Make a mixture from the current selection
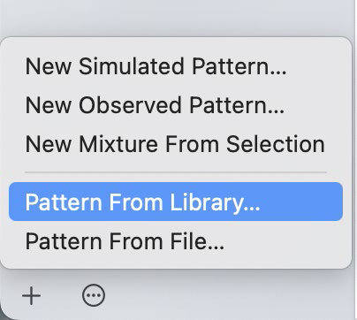Viewport: 357px width, 320px height. tap(176, 144)
